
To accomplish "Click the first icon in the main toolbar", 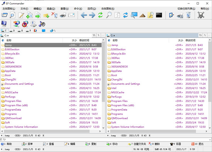I will coord(4,15).
